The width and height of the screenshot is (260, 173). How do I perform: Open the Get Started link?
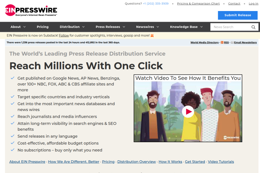tap(195, 162)
